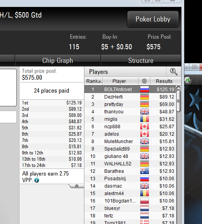The height and width of the screenshot is (224, 202).
Task: Click the players list scrollbar thumb
Action: pos(179,101)
